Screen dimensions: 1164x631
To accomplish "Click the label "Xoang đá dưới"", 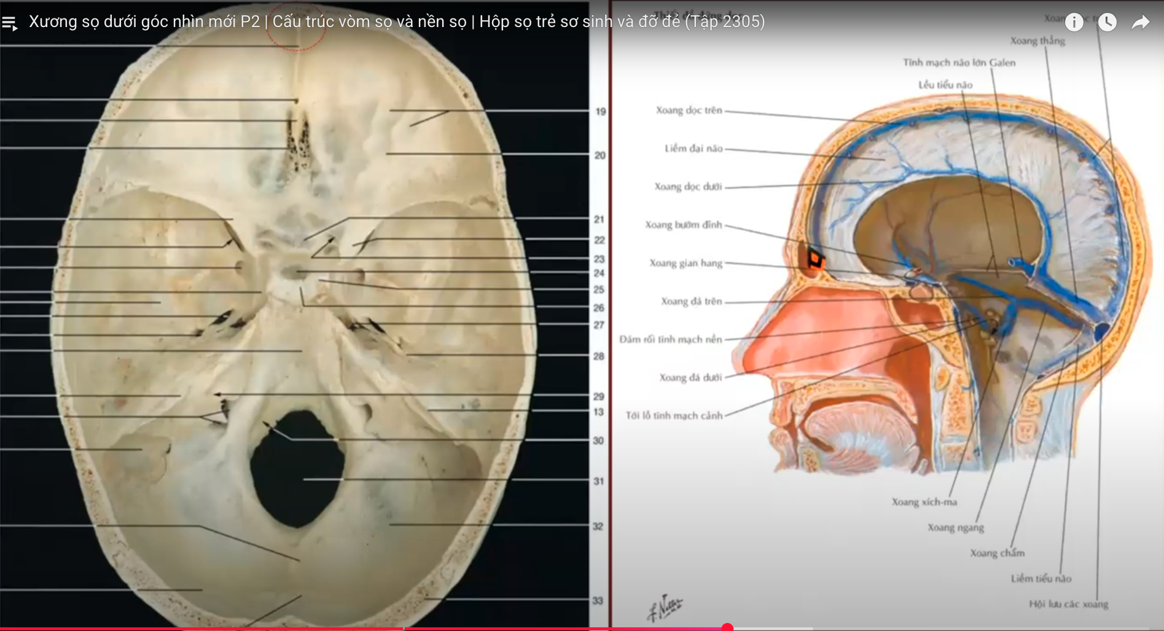I will click(690, 377).
